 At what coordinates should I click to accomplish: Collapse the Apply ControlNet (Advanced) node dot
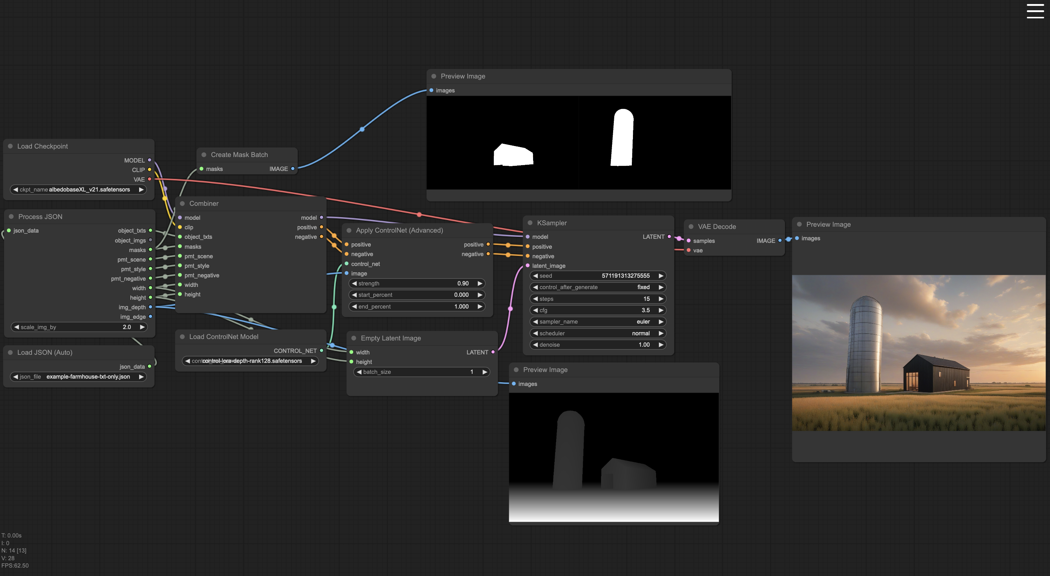349,230
